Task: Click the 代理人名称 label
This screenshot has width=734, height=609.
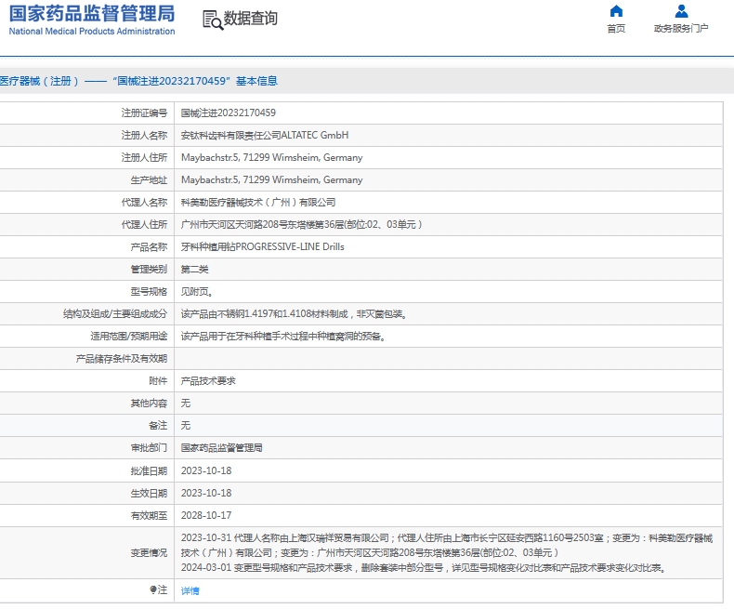Action: (x=144, y=203)
